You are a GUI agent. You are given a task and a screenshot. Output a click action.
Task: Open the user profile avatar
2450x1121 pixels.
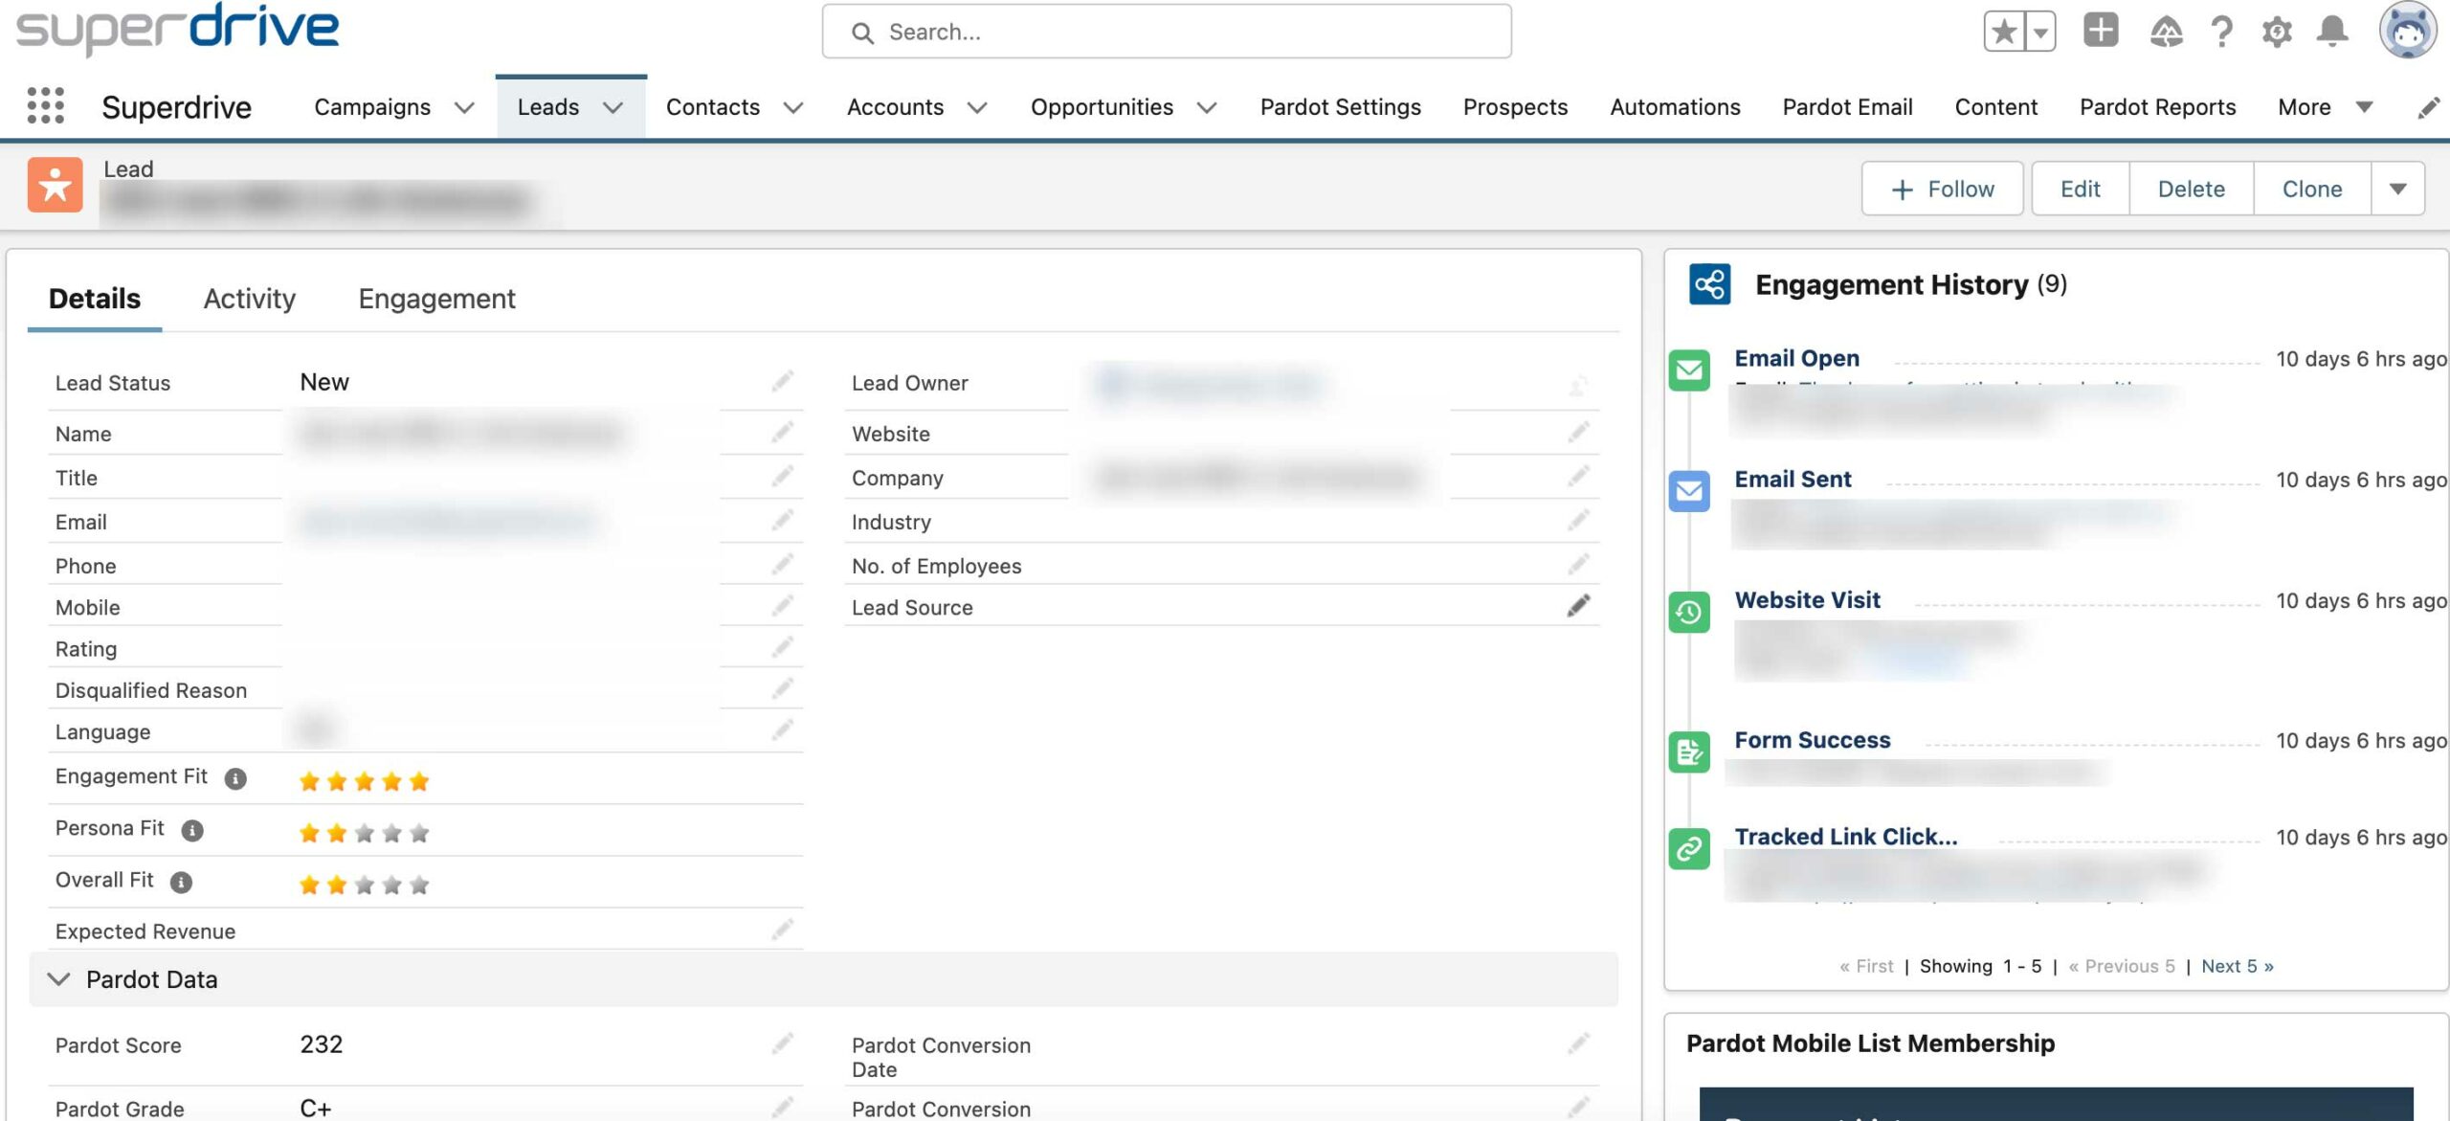(x=2408, y=31)
